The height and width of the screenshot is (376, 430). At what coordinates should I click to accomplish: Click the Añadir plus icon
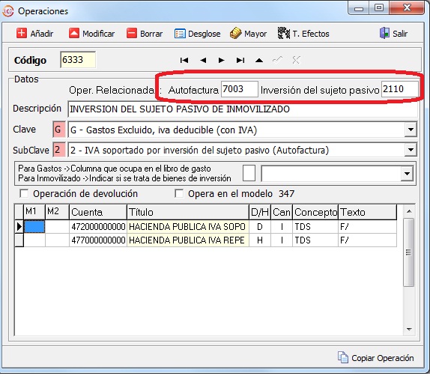(22, 33)
